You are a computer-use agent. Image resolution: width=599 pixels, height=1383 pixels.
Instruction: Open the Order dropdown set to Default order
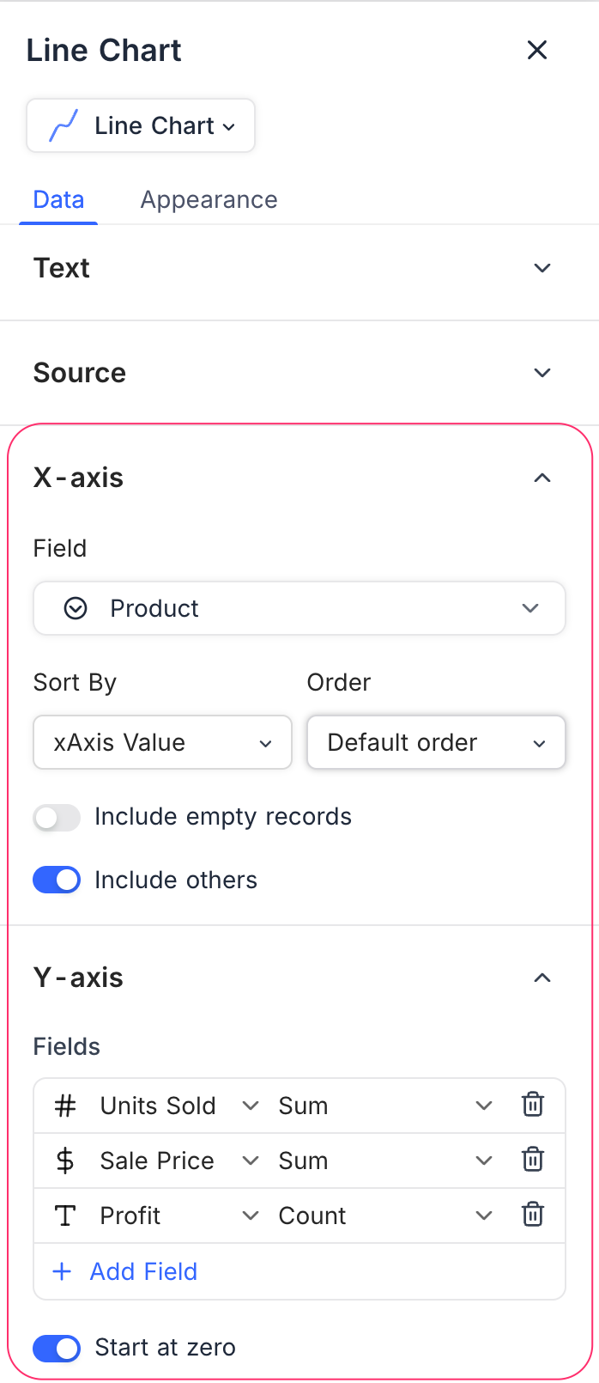[435, 742]
